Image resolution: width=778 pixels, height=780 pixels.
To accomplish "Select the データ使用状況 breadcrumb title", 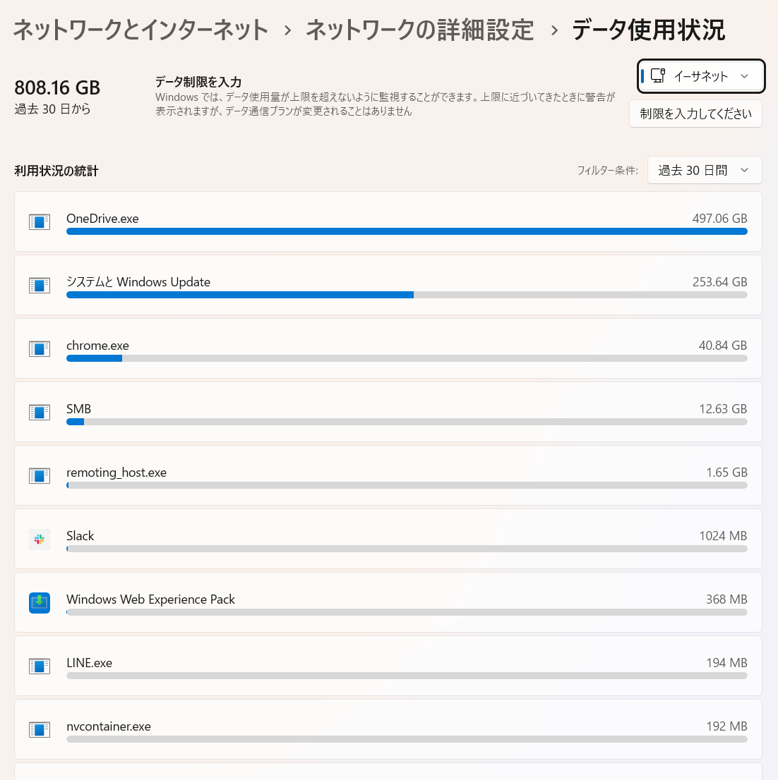I will point(648,30).
